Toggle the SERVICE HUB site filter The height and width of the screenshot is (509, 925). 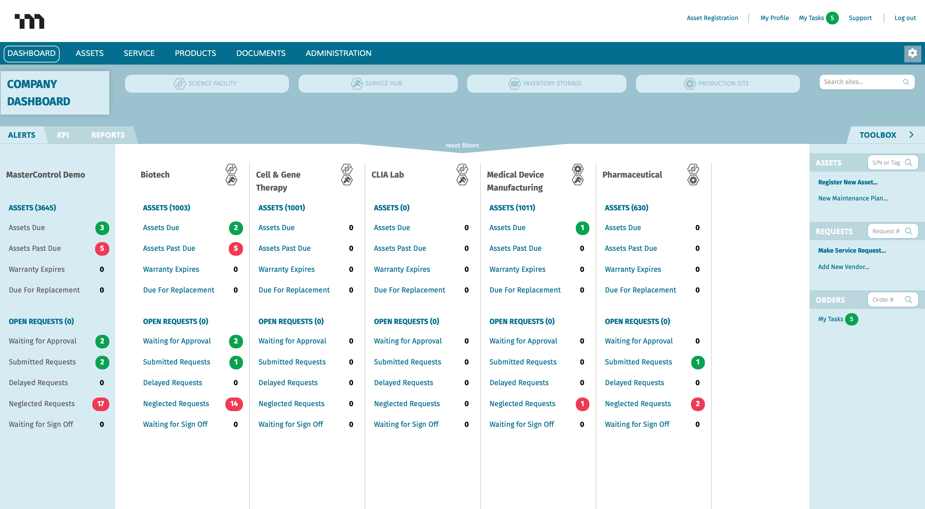[378, 83]
